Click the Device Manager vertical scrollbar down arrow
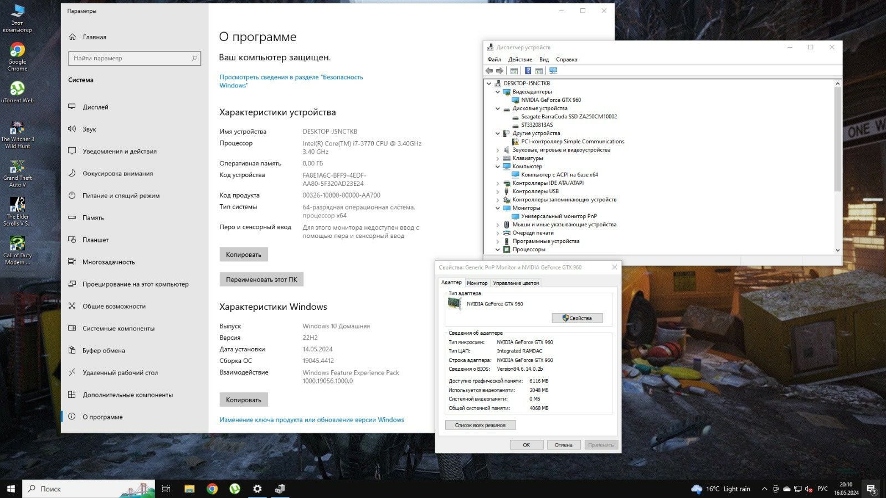Screen dimensions: 886x498 click(x=837, y=250)
